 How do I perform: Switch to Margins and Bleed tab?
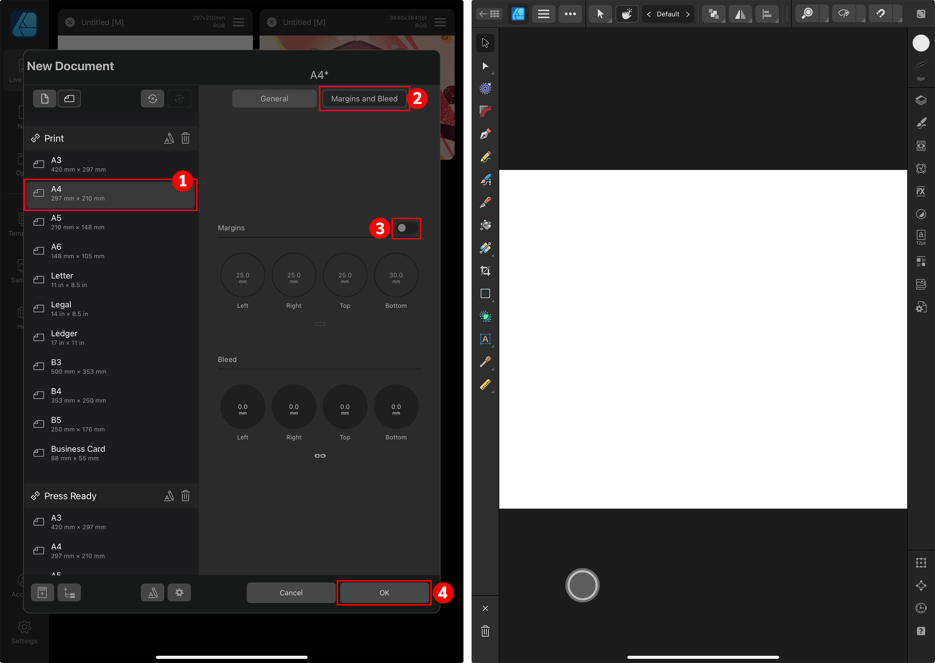pyautogui.click(x=364, y=99)
